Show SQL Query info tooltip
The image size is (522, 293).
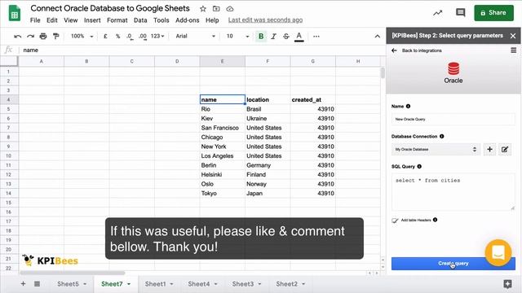pos(419,166)
